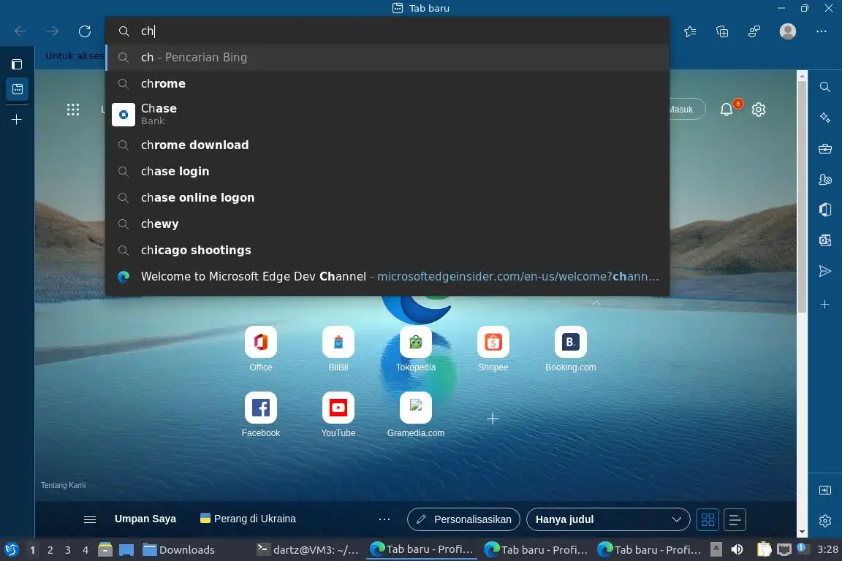
Task: Select the 'chrome download' suggestion
Action: (387, 145)
